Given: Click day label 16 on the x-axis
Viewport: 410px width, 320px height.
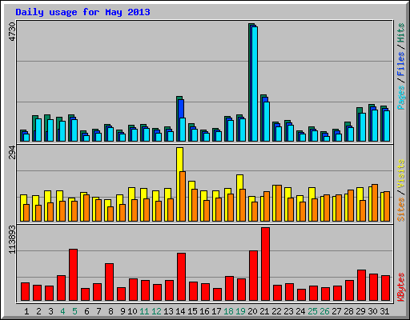Looking at the screenshot, I should tap(204, 311).
